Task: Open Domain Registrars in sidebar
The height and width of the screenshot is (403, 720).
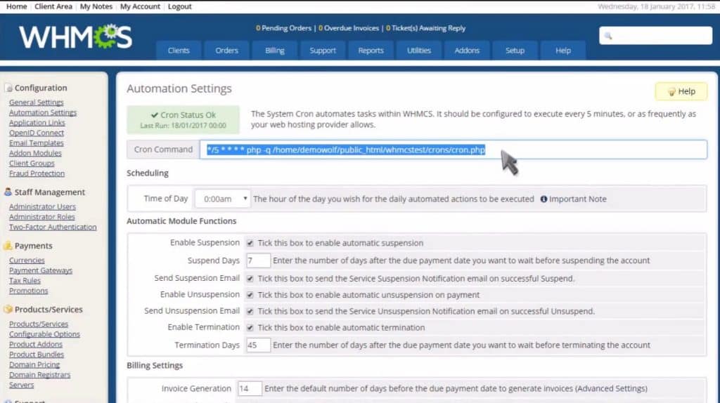Action: (40, 375)
